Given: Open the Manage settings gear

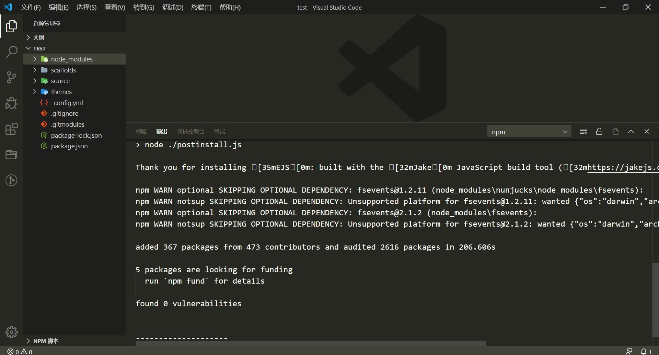Looking at the screenshot, I should pos(11,332).
